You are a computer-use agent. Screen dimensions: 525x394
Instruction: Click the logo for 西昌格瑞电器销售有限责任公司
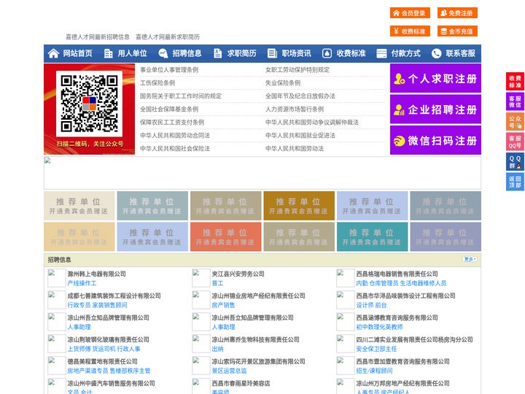(345, 278)
